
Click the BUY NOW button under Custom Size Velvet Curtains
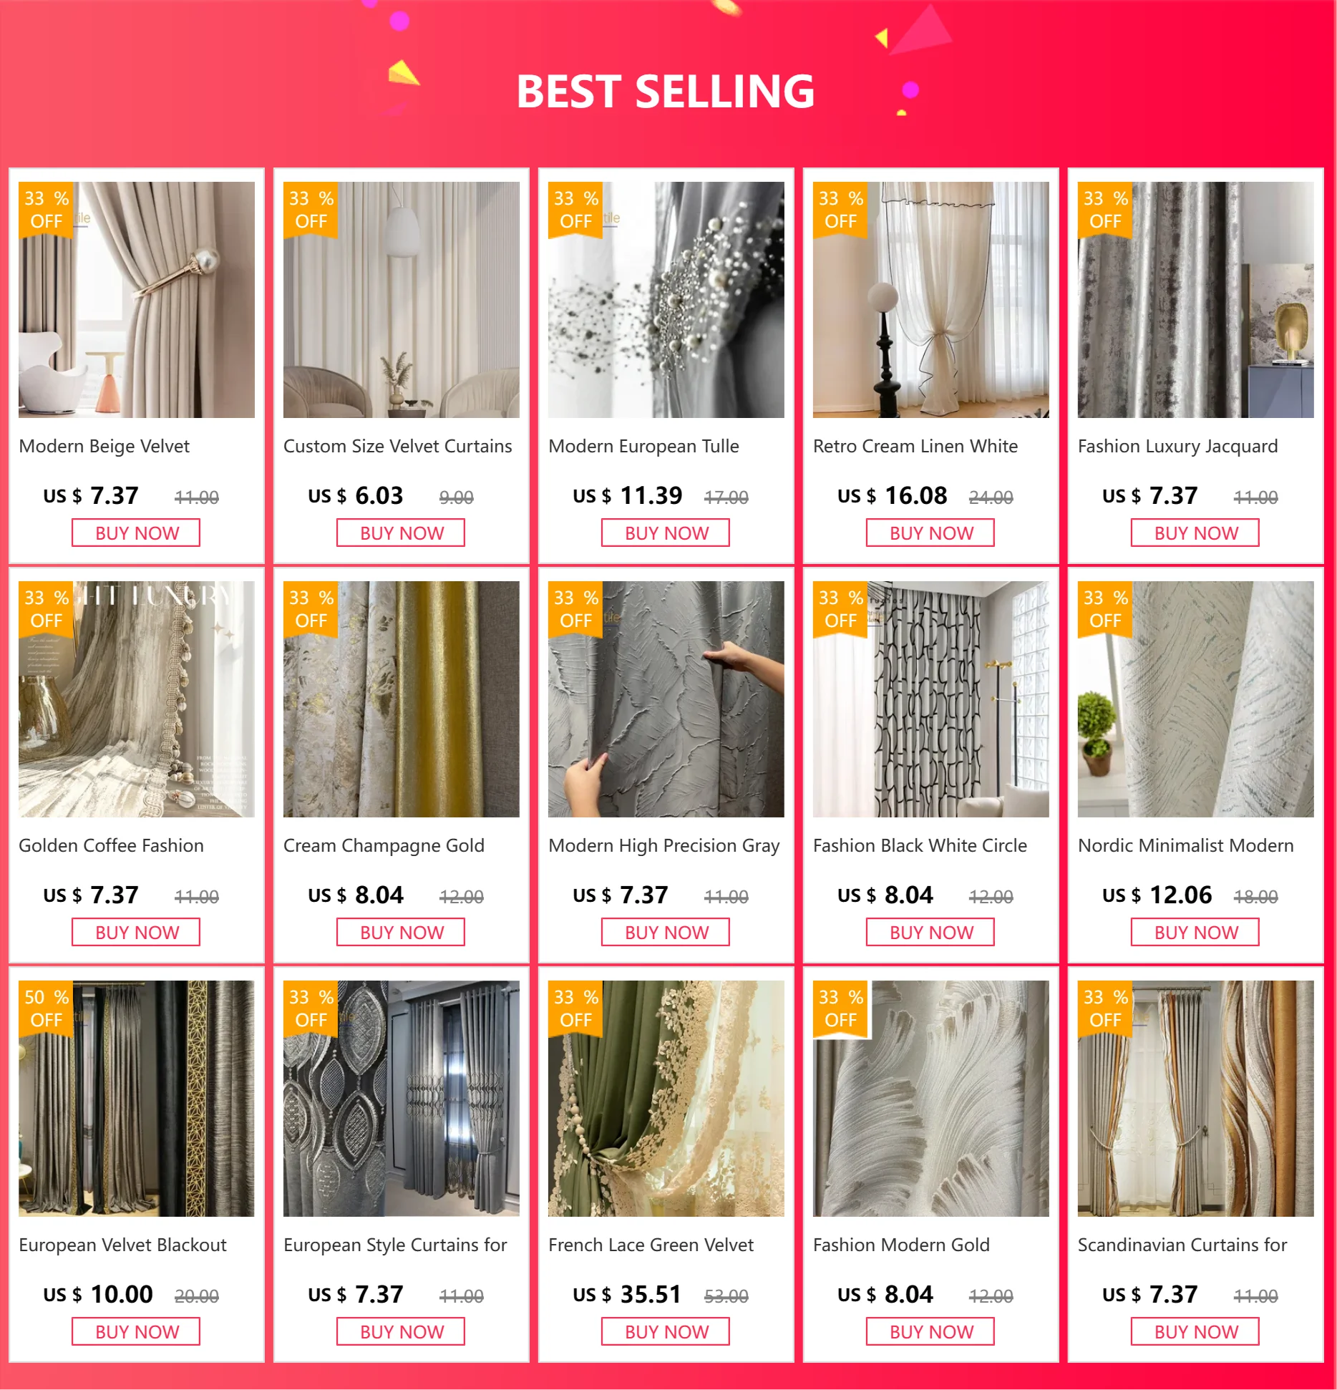tap(401, 533)
